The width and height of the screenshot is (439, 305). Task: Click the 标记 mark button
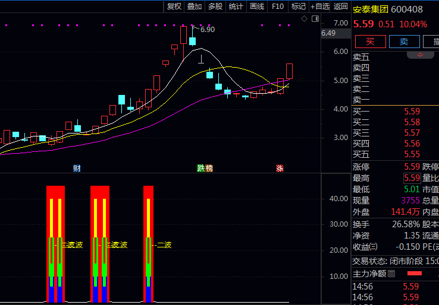[x=298, y=7]
